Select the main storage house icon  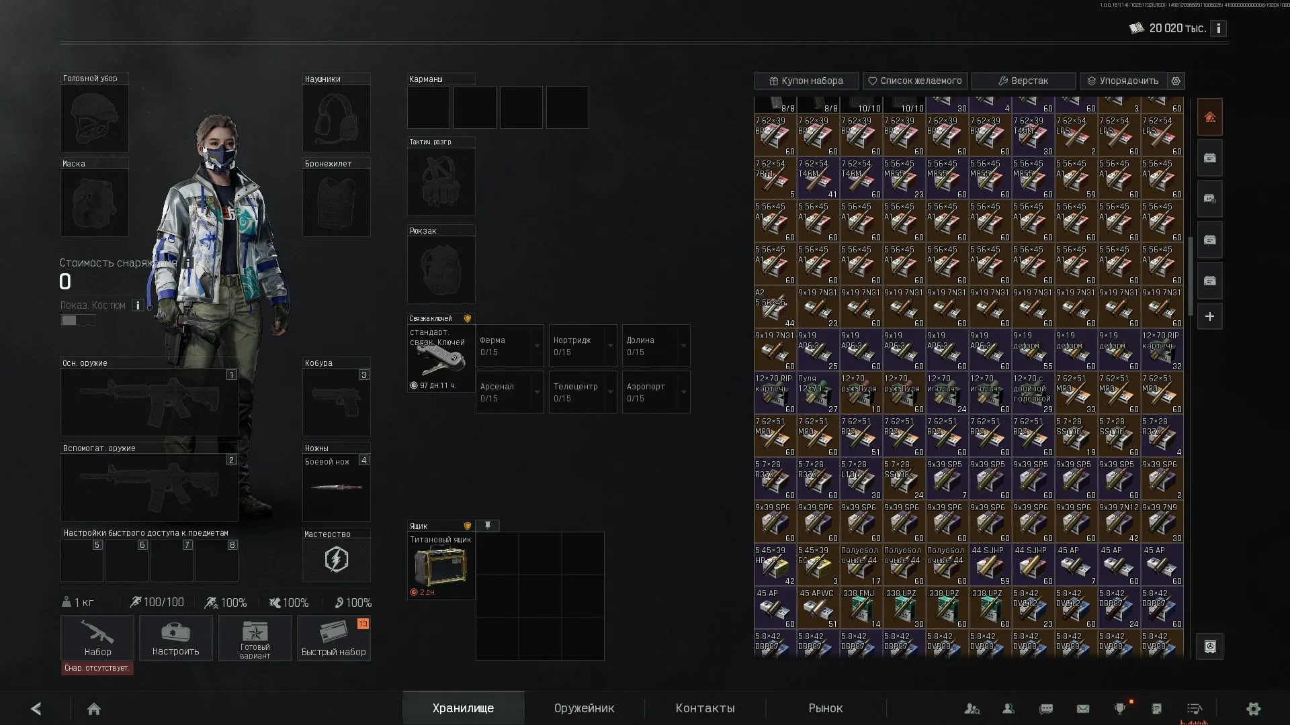tap(1209, 117)
